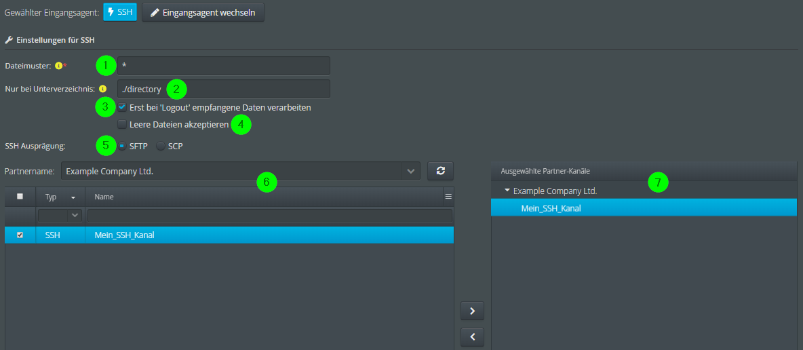Click the SSH input agent button
Viewport: 803px width, 350px height.
120,12
